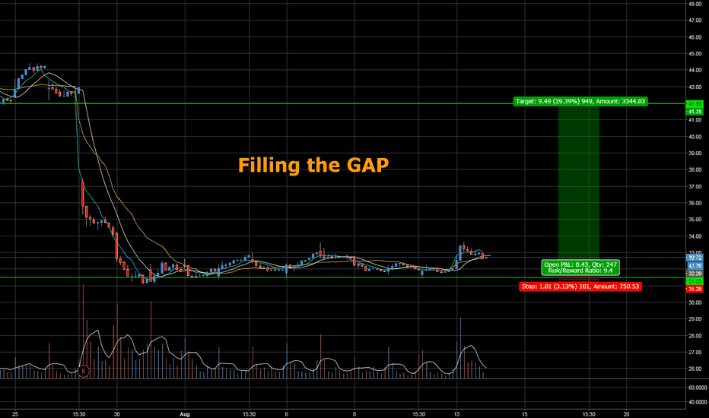
Task: Click the green 31.50 price tag
Action: 695,281
